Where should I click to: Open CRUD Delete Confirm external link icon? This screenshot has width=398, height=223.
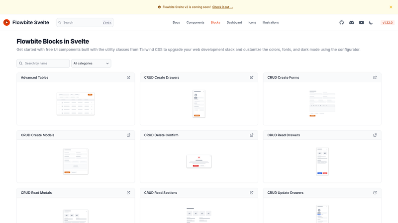[252, 135]
